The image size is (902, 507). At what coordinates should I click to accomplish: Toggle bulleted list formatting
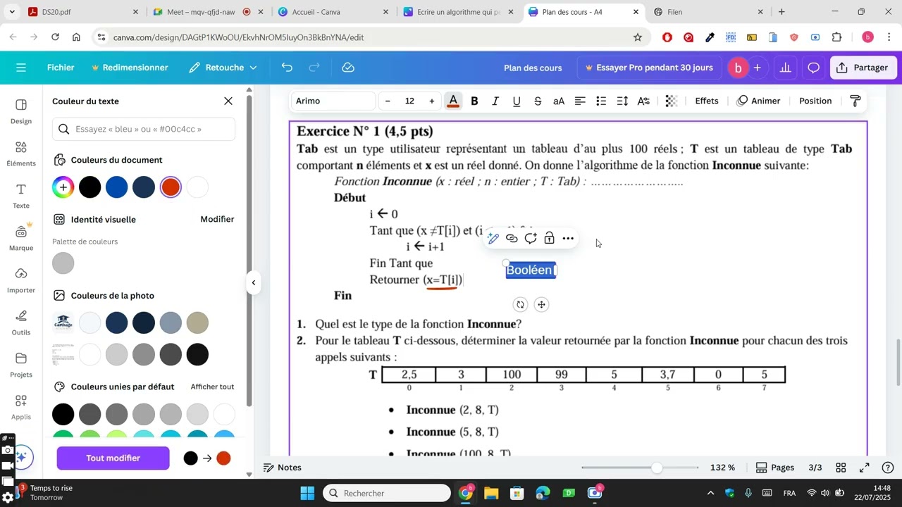[601, 101]
